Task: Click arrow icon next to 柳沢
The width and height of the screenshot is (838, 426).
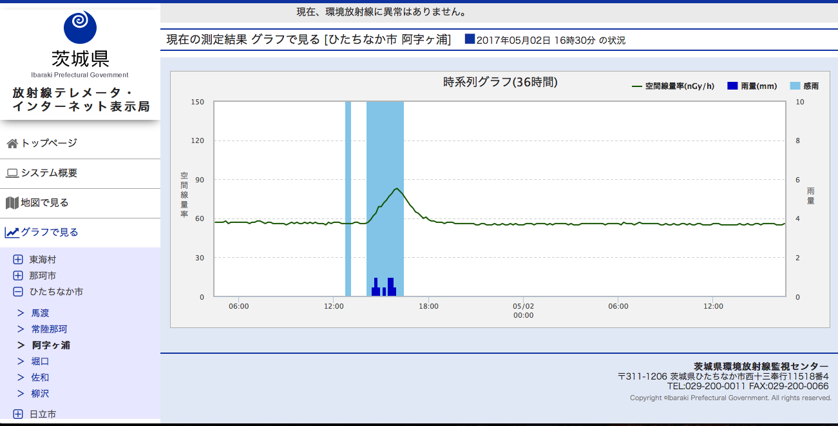Action: coord(21,394)
